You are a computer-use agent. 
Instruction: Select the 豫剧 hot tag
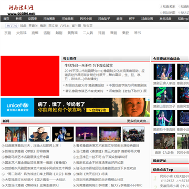(x=43, y=26)
